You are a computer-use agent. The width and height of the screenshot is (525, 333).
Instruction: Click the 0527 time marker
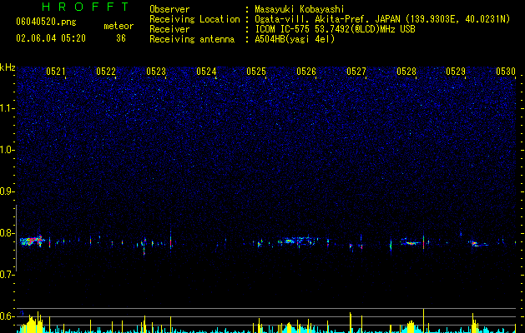click(356, 72)
